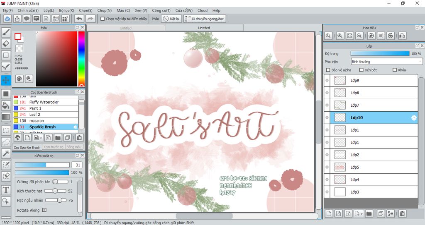This screenshot has width=425, height=225.
Task: Select the Bucket fill tool
Action: 6,105
